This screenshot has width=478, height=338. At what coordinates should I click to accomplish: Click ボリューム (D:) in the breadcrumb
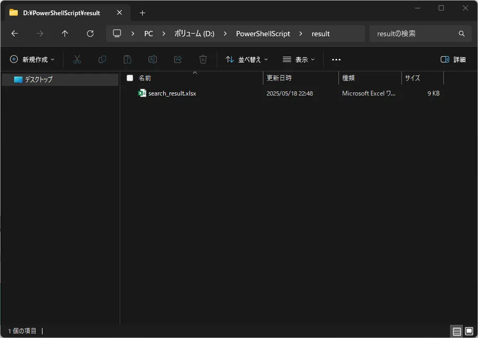195,34
